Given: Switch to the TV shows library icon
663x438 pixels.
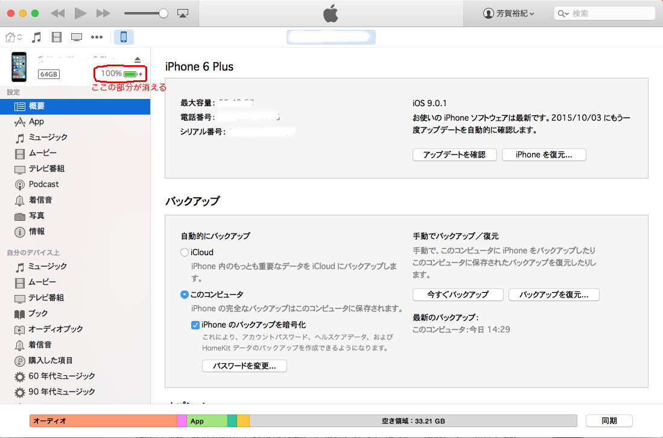Looking at the screenshot, I should tap(77, 37).
